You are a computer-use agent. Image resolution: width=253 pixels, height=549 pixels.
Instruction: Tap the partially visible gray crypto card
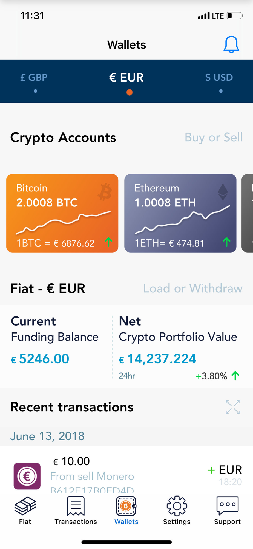pos(247,213)
